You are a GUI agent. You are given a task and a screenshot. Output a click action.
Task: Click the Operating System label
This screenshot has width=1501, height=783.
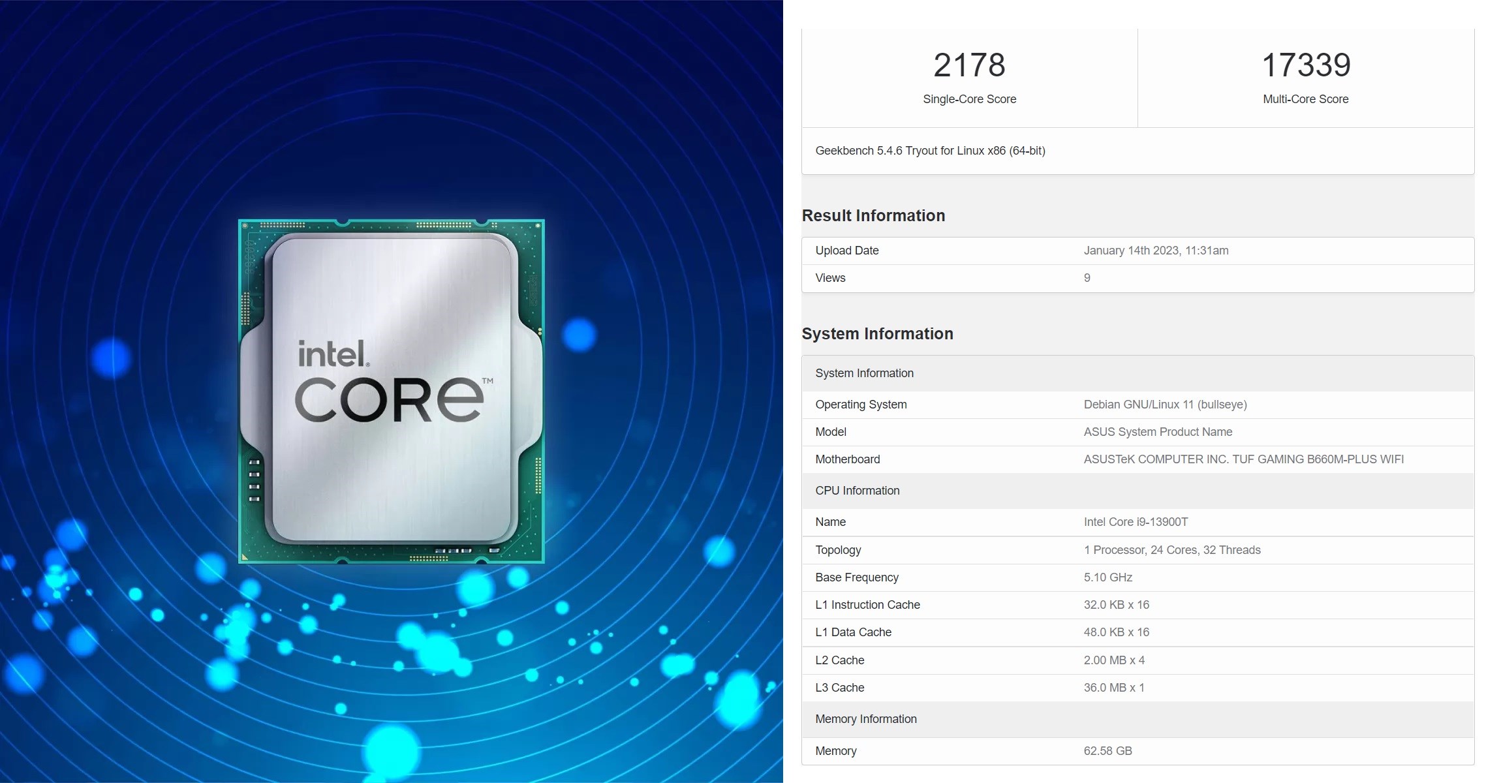tap(861, 405)
